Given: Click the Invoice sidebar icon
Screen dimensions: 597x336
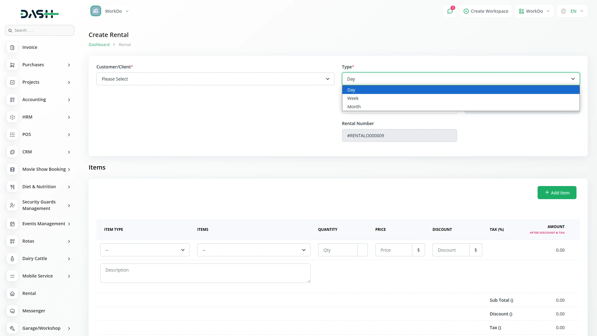Looking at the screenshot, I should (x=12, y=48).
